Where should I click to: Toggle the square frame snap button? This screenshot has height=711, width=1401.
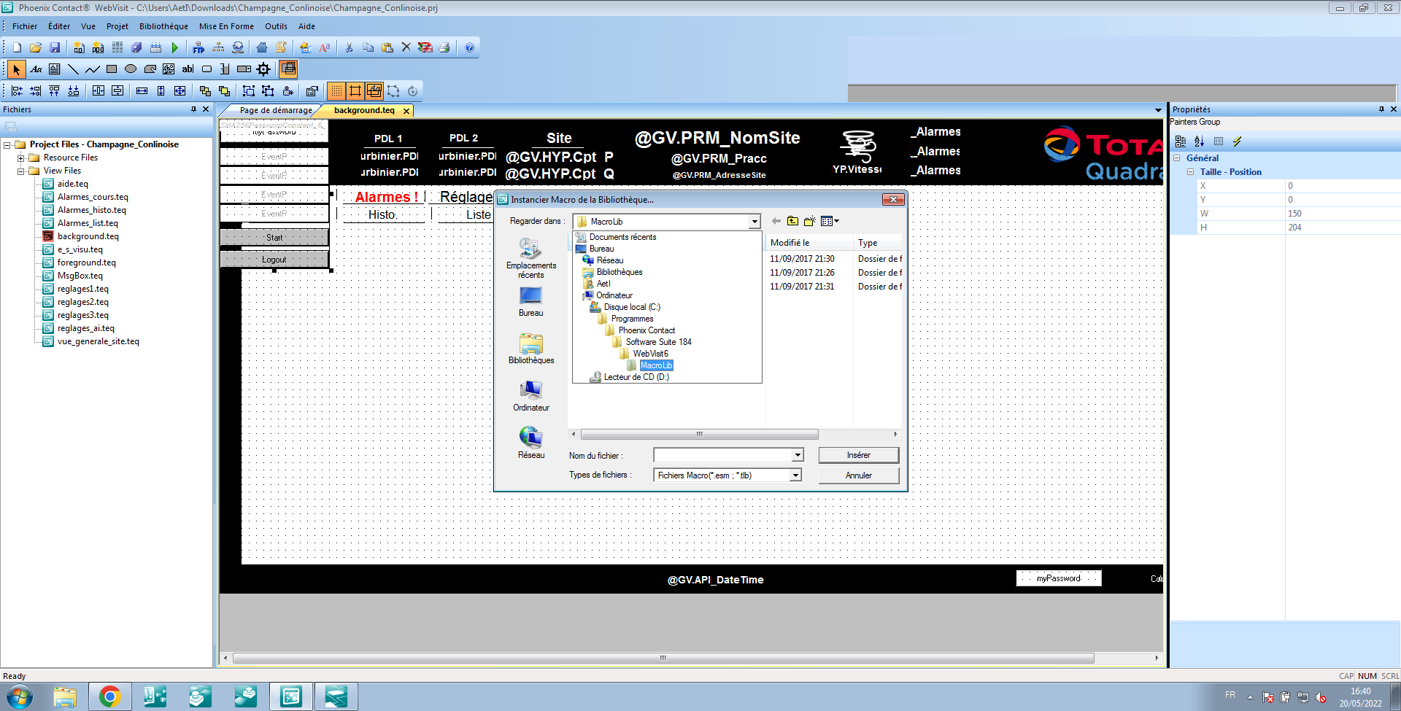355,91
